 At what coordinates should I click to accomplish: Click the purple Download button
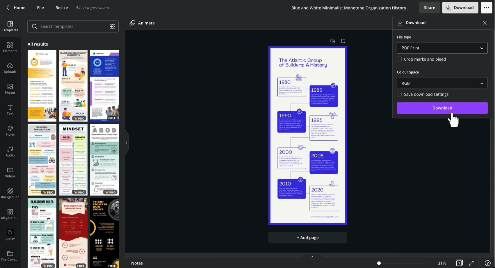[442, 108]
